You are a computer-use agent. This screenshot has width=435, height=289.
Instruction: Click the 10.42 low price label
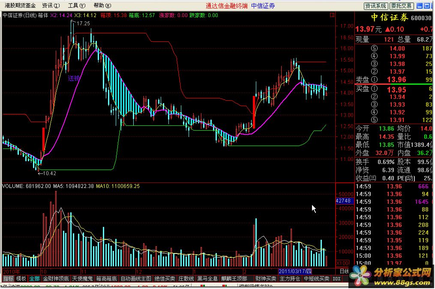[x=49, y=173]
